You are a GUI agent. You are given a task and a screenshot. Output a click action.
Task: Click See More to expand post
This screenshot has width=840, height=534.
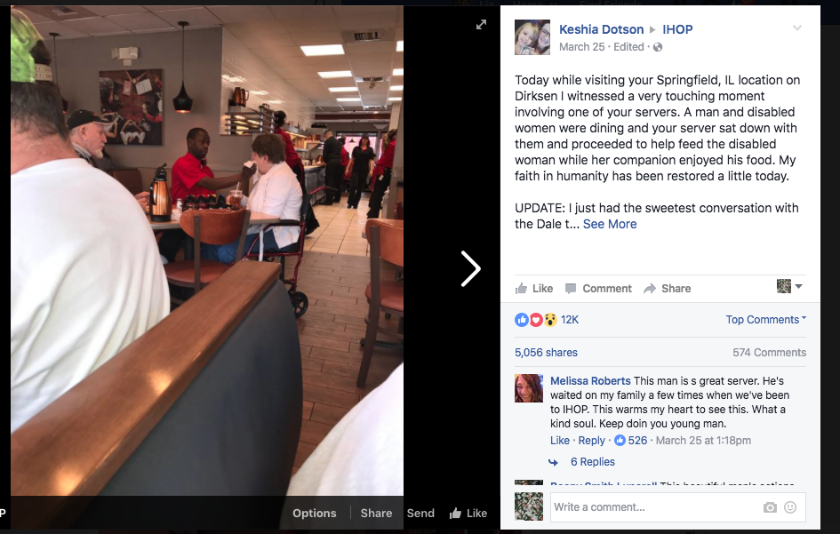(610, 224)
